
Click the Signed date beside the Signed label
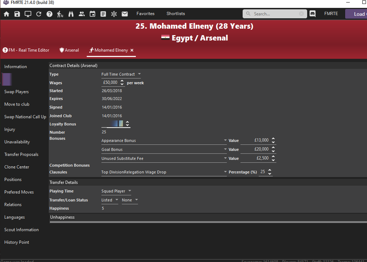point(112,107)
